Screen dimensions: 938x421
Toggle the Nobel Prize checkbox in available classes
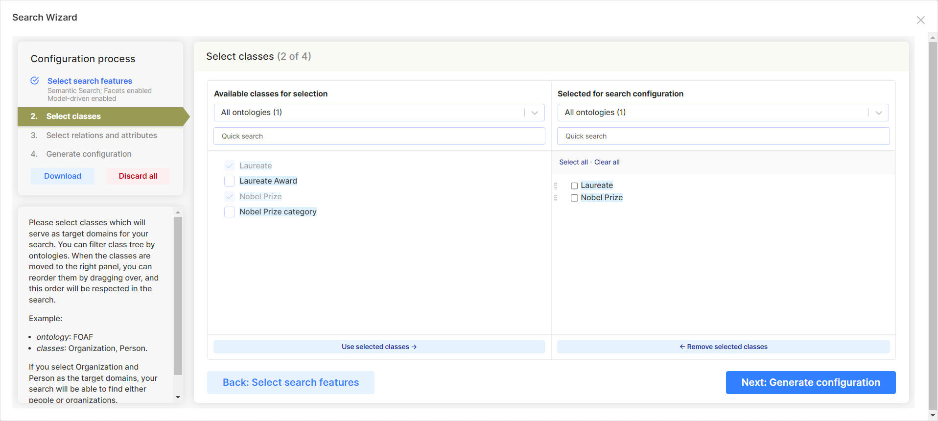(230, 197)
